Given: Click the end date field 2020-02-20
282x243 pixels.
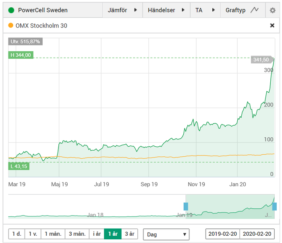Looking at the screenshot, I should tap(257, 234).
